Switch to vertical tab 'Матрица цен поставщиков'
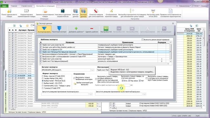The width and height of the screenshot is (210, 118). 6,80
